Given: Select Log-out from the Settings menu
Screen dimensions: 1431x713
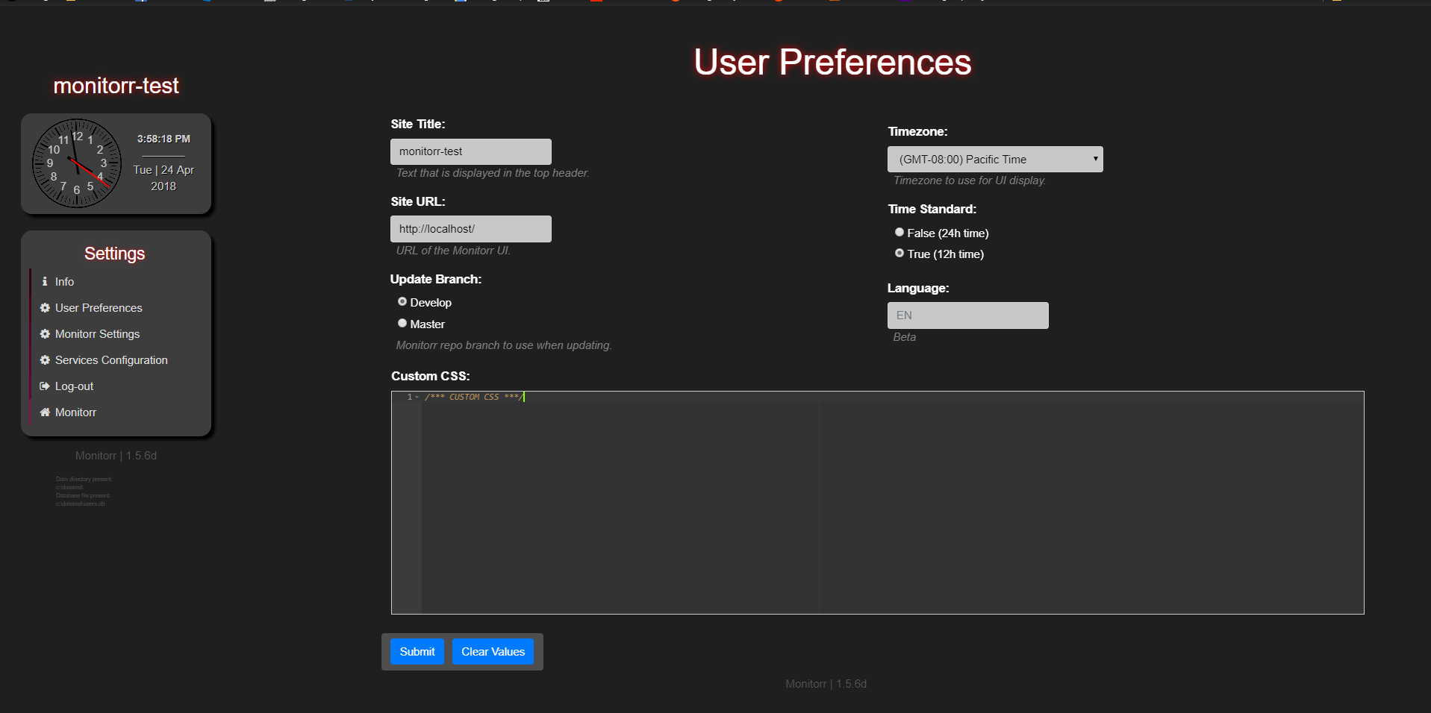Looking at the screenshot, I should (73, 386).
